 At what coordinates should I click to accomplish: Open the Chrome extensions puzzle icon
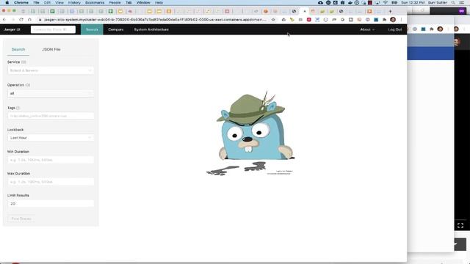point(384,20)
